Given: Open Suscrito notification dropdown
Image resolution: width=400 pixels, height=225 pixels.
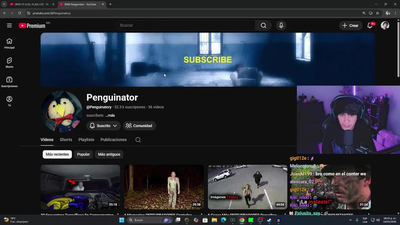Looking at the screenshot, I should [x=103, y=126].
